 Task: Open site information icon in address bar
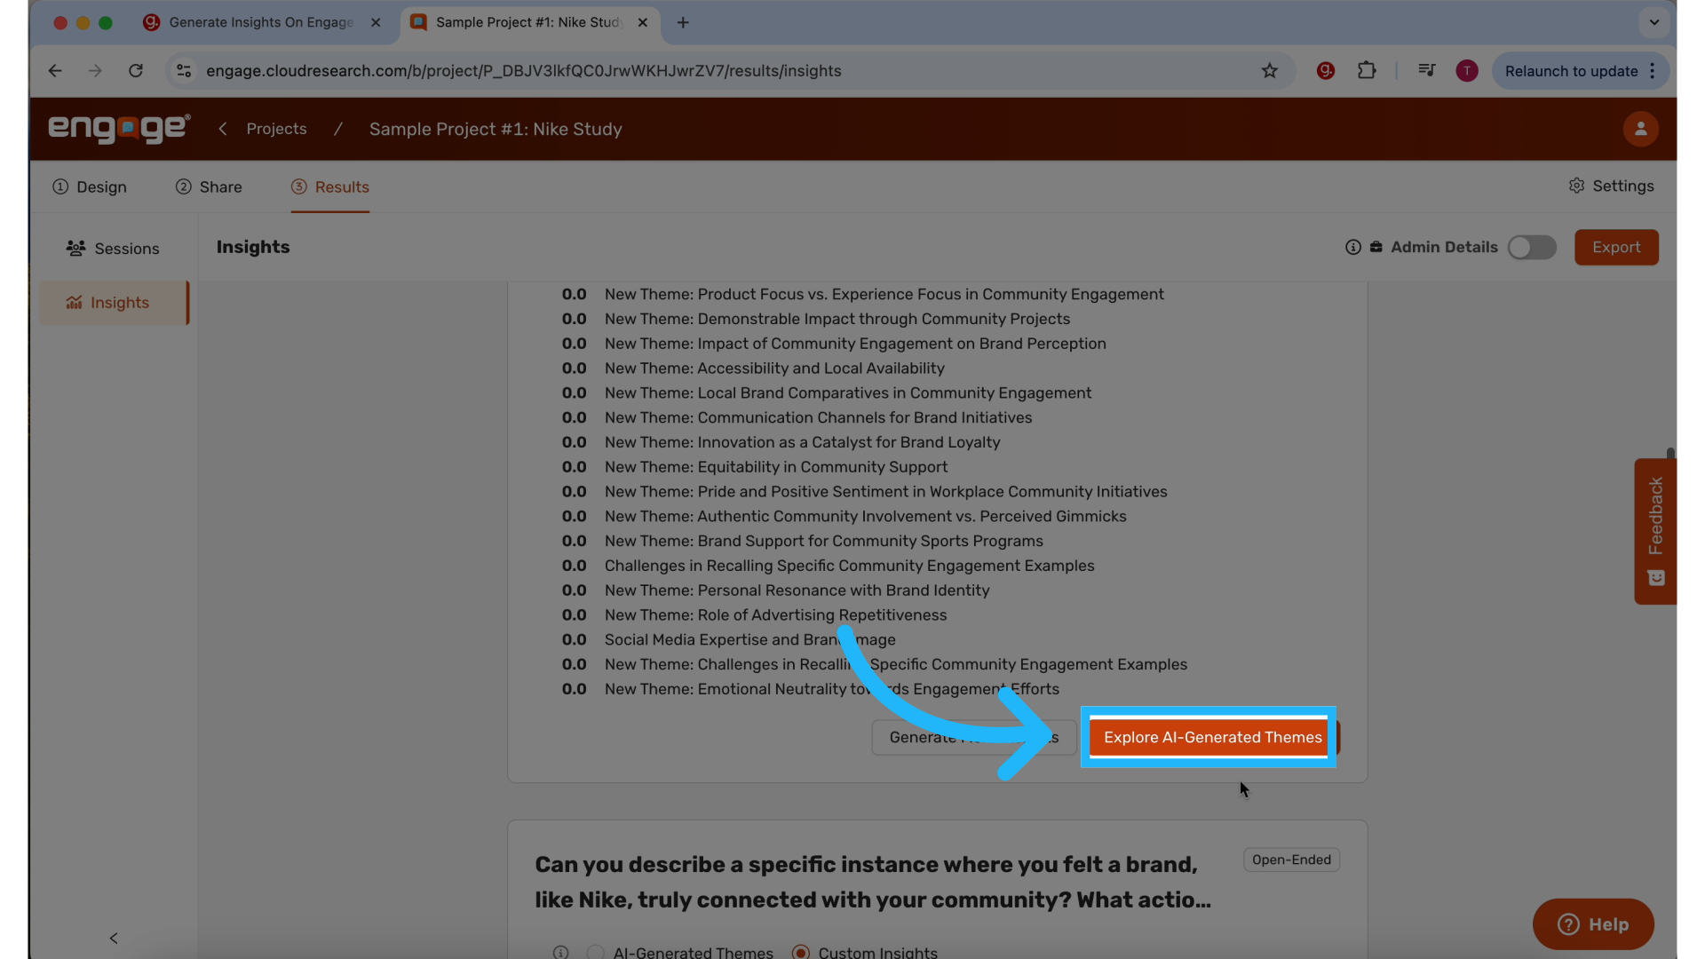point(184,71)
